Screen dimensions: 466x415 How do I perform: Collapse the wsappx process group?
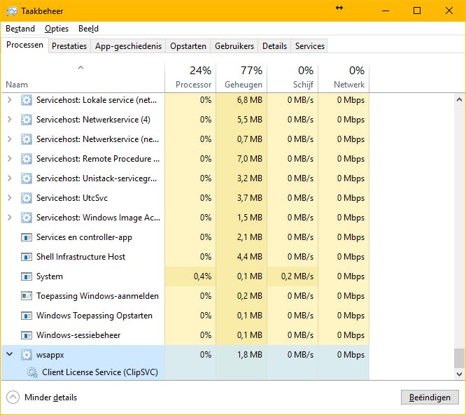tap(10, 355)
